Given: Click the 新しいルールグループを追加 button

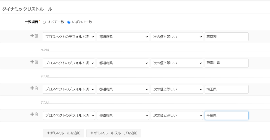Looking at the screenshot, I should [x=114, y=133].
